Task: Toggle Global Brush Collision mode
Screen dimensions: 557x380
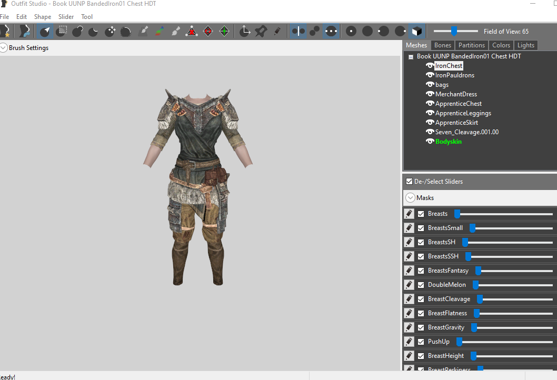Action: (x=331, y=31)
